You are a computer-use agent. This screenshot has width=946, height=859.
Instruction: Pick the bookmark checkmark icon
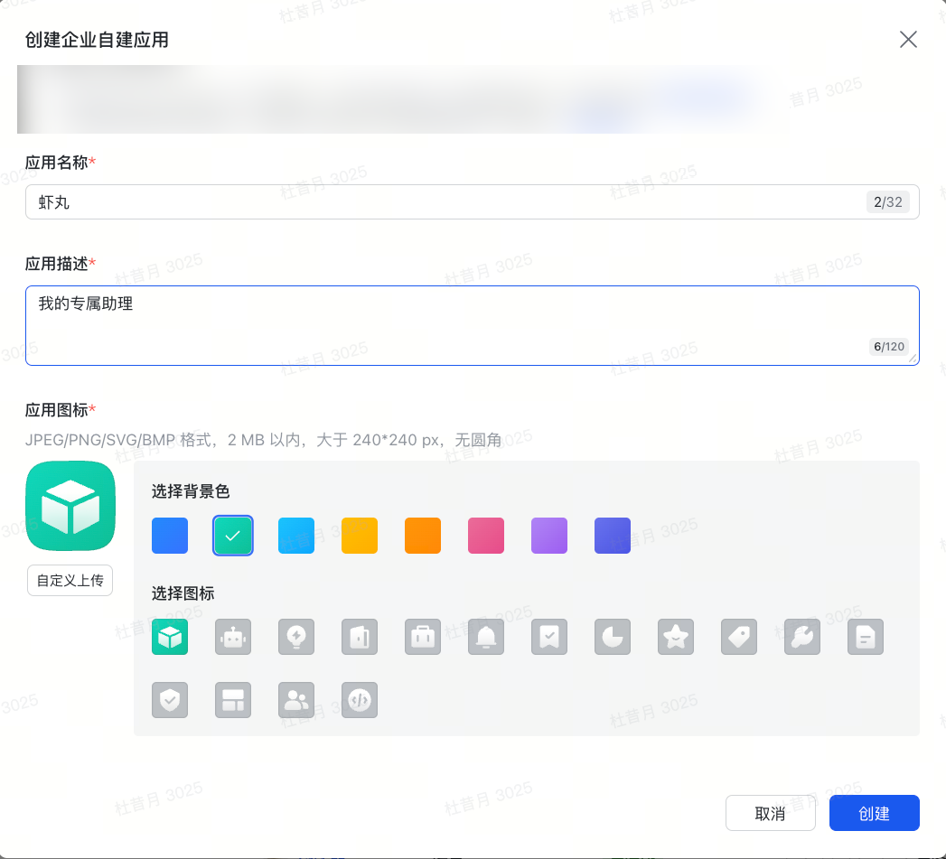tap(549, 637)
